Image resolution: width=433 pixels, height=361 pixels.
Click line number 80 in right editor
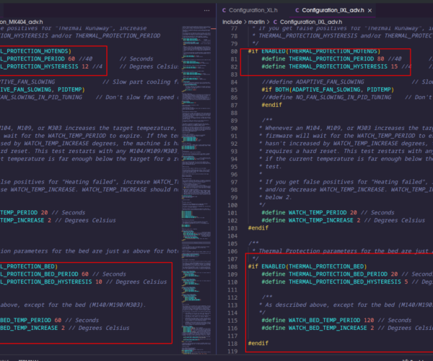point(234,51)
